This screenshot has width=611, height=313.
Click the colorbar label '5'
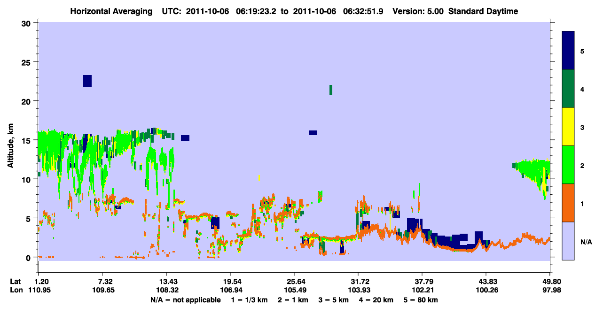(582, 51)
